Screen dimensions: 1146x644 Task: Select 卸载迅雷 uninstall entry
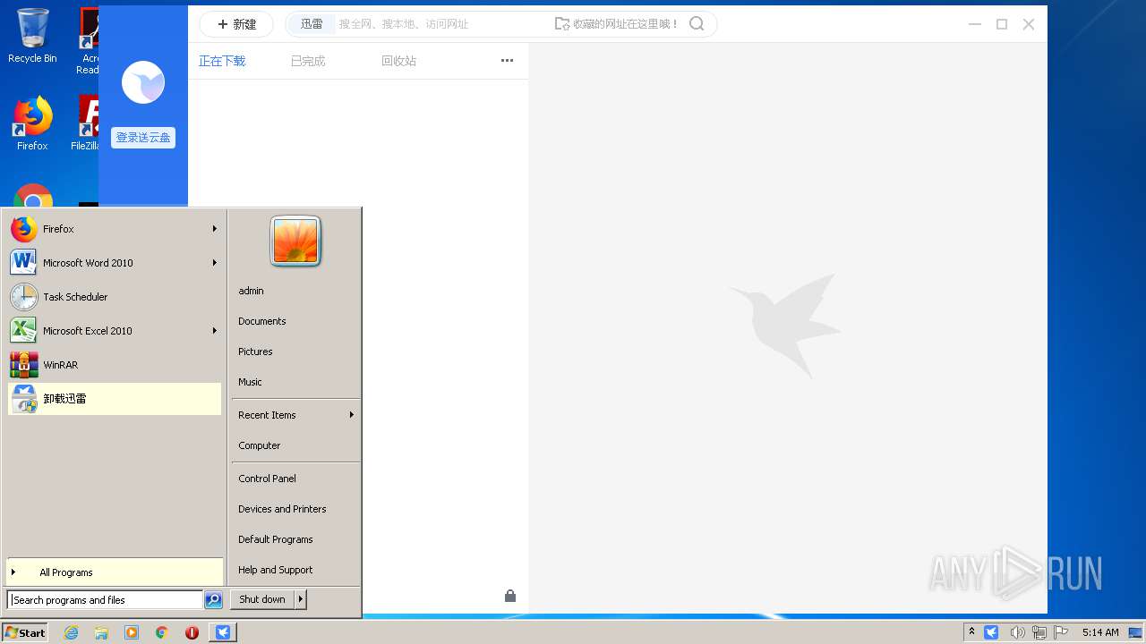click(115, 399)
